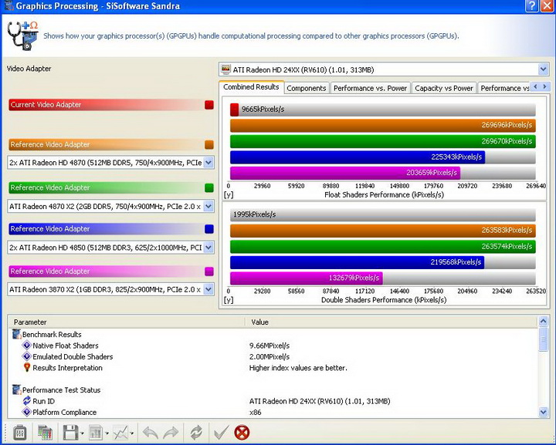Click the x86 platform value

click(256, 413)
